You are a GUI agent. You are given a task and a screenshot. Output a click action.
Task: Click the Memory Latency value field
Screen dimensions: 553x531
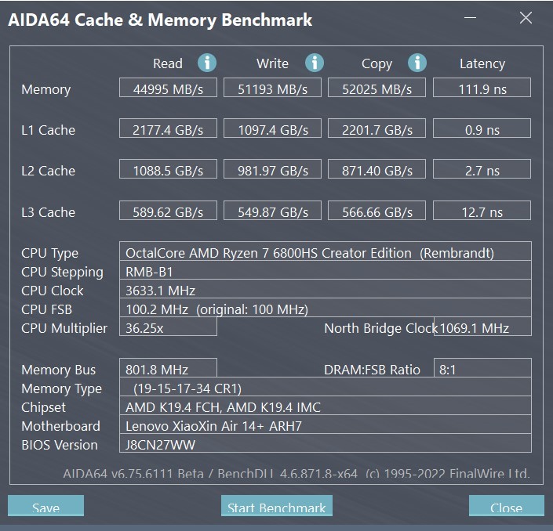[x=482, y=88]
